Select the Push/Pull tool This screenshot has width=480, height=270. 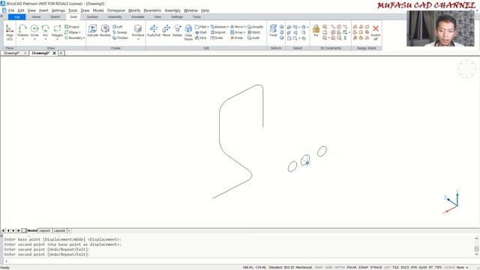[x=154, y=31]
